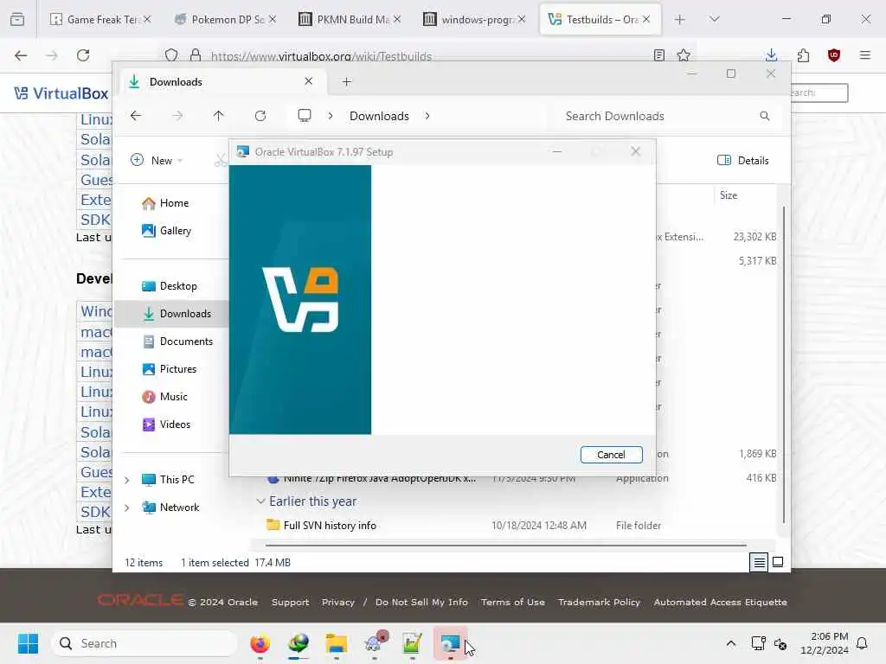The width and height of the screenshot is (886, 664).
Task: Select Videos in the navigation pane
Action: pyautogui.click(x=166, y=424)
